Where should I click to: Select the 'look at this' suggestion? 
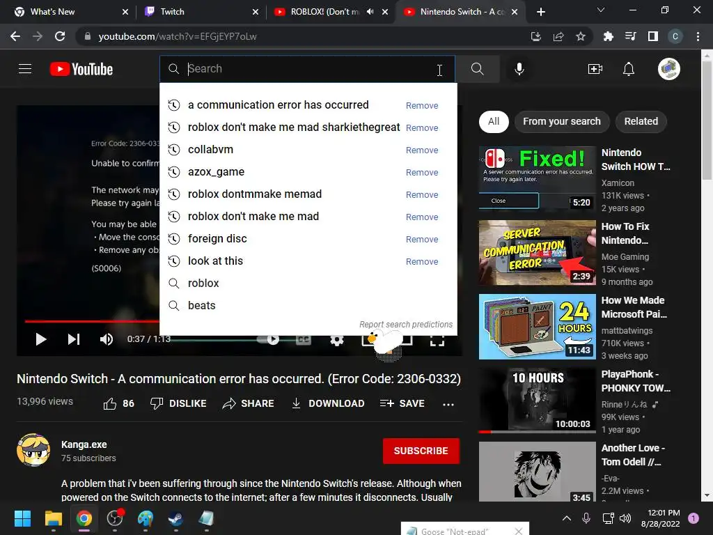point(216,261)
